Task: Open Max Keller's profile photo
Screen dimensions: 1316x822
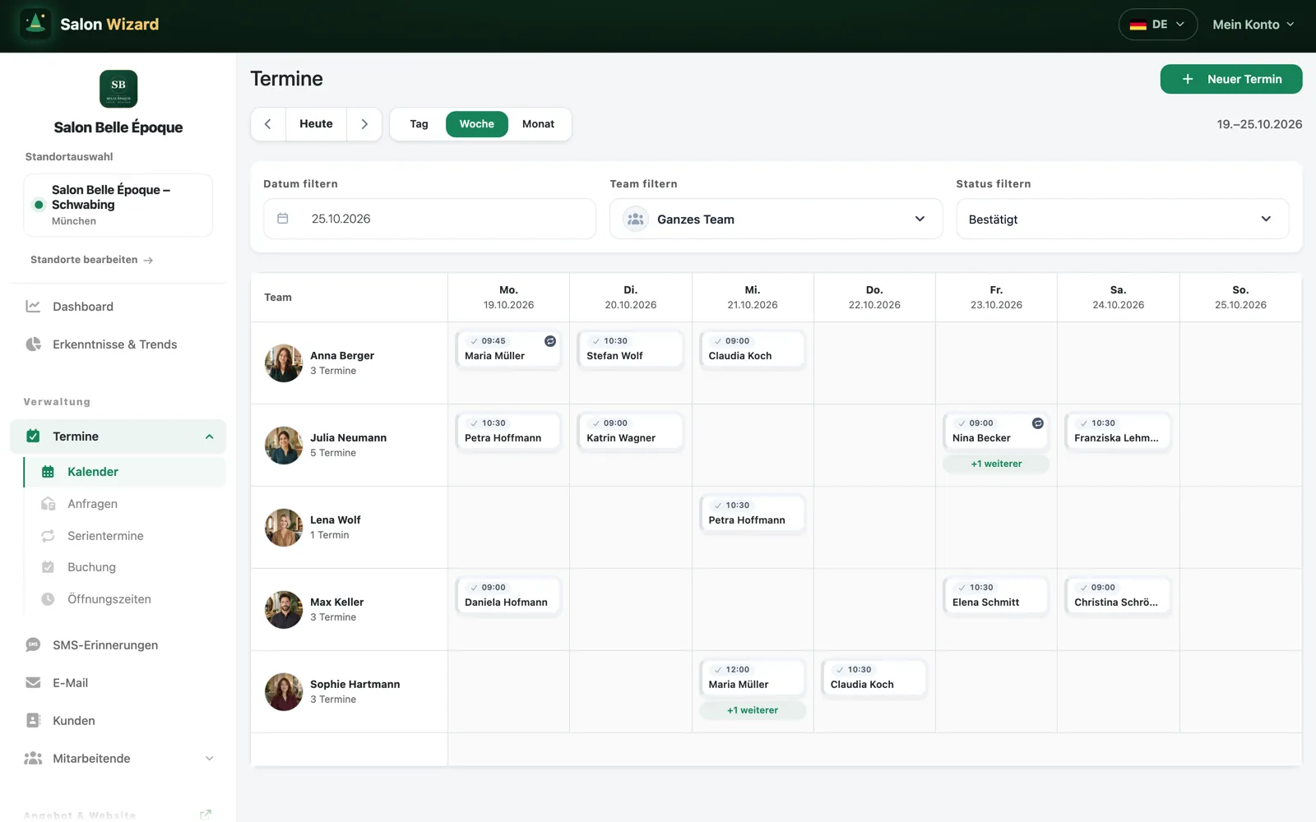Action: click(x=284, y=610)
